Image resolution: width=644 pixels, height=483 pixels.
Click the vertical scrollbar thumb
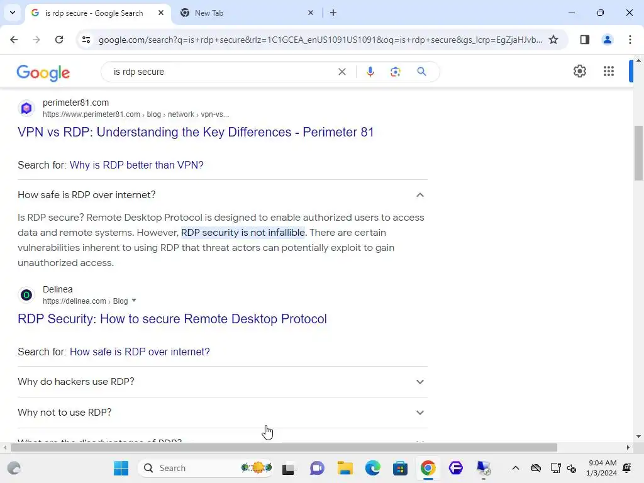638,153
